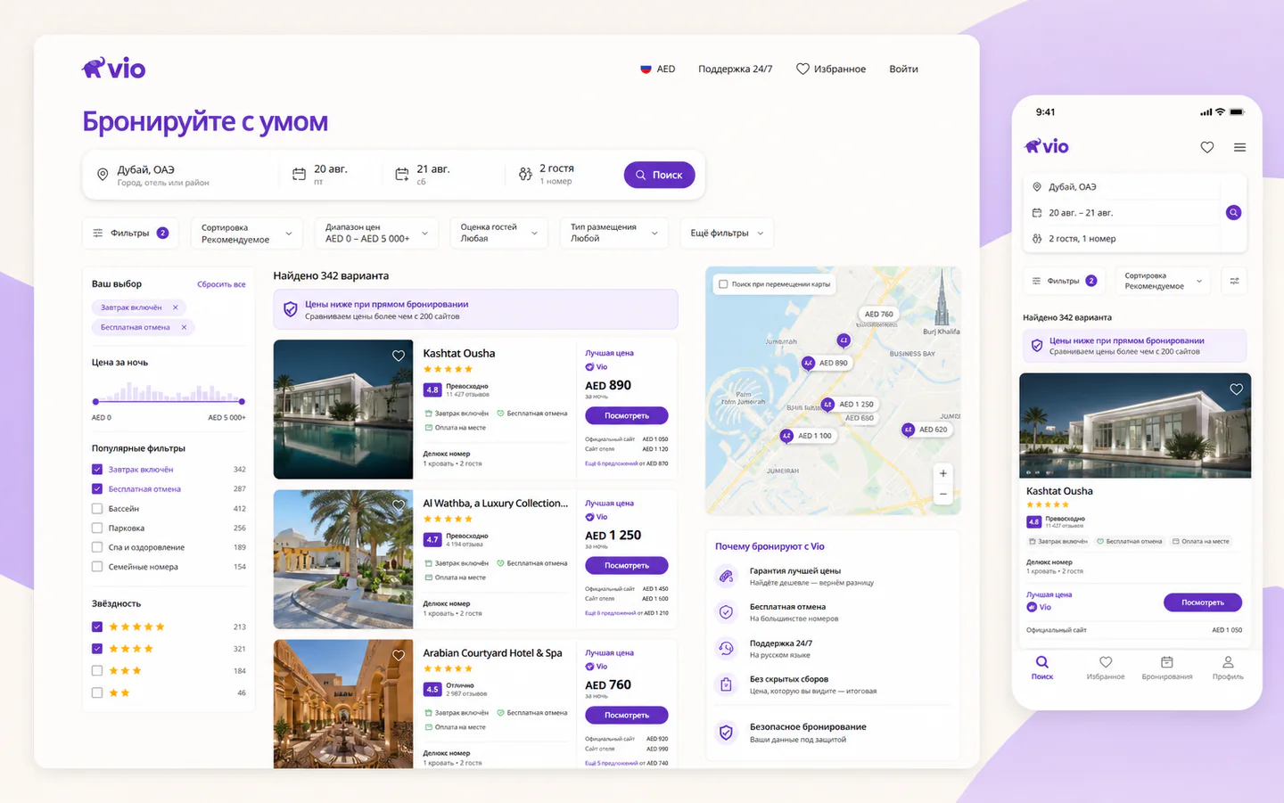Click the calendar icon beside 21 авг.
This screenshot has height=803, width=1284.
point(402,175)
